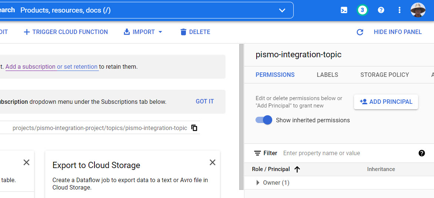This screenshot has width=434, height=198.
Task: Open the help question mark menu
Action: tap(381, 10)
